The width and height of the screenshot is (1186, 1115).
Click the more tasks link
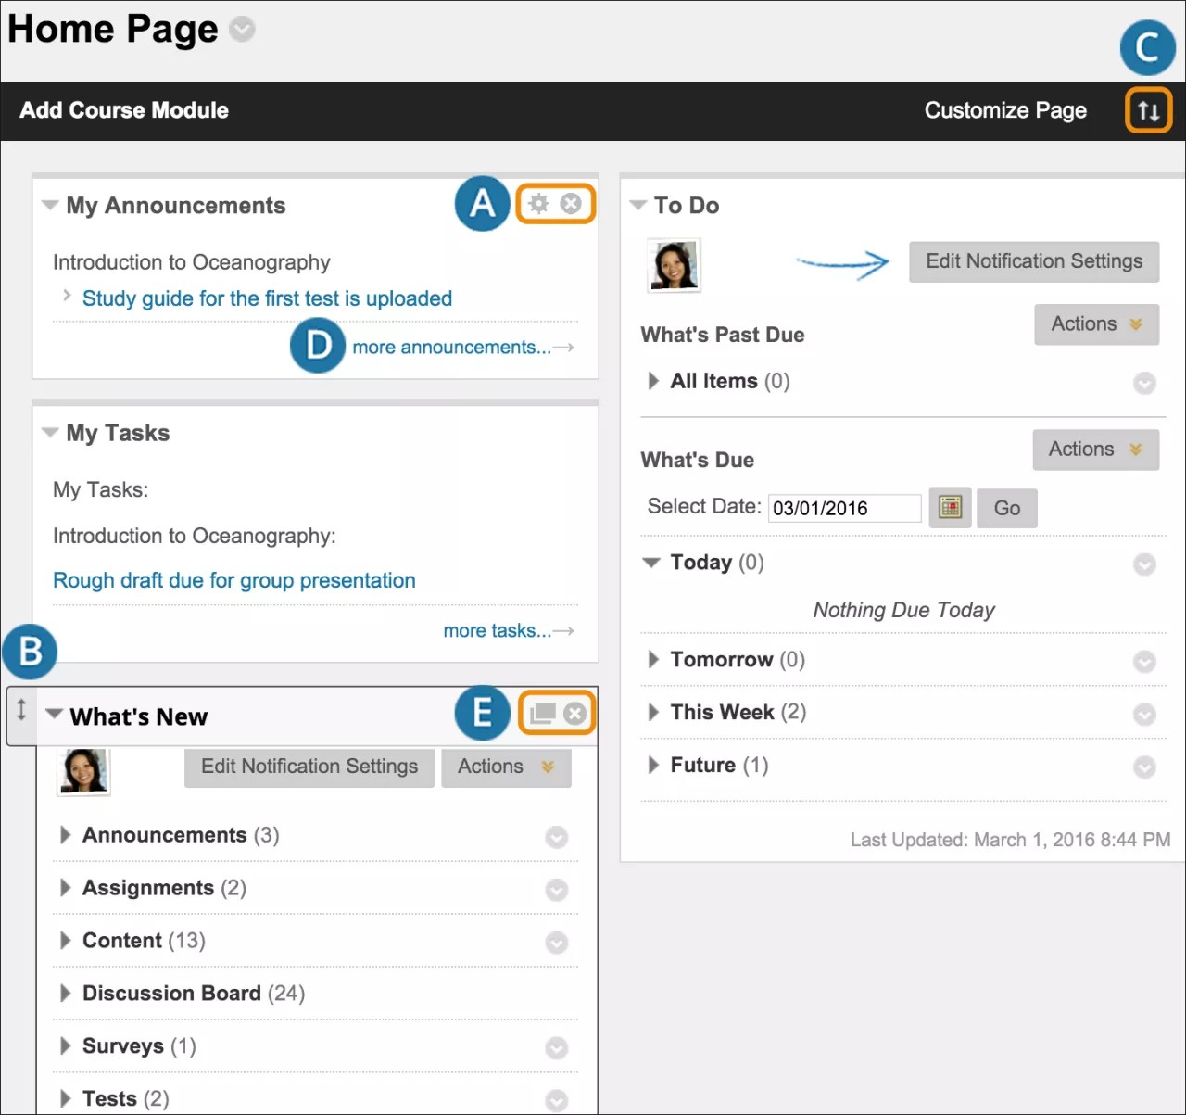(497, 630)
